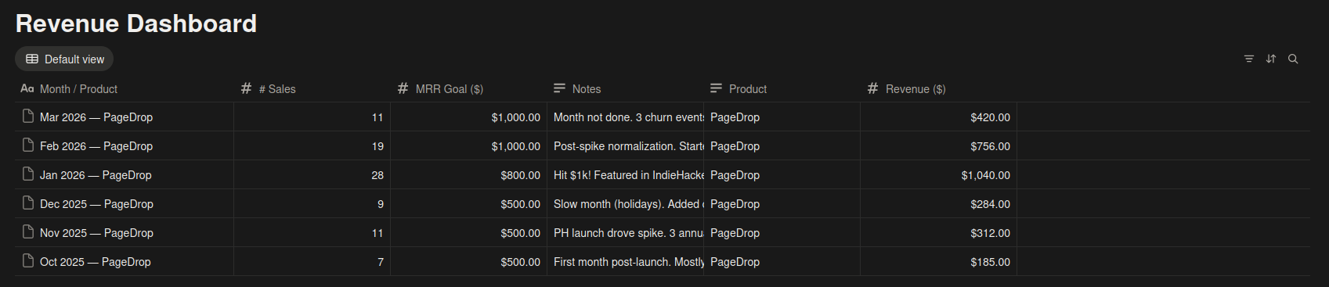The width and height of the screenshot is (1329, 287).
Task: Click the note 'PH launch drove spike'
Action: coord(625,233)
